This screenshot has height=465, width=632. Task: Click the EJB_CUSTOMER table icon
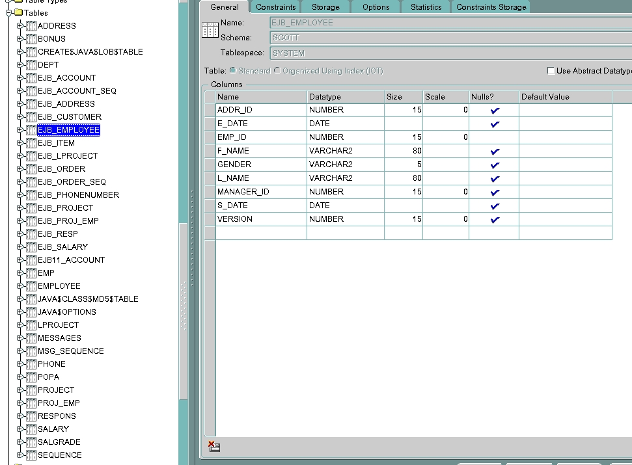[31, 117]
